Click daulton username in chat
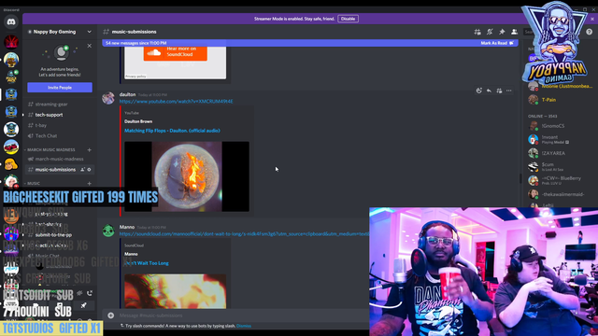This screenshot has width=598, height=336. click(x=127, y=94)
